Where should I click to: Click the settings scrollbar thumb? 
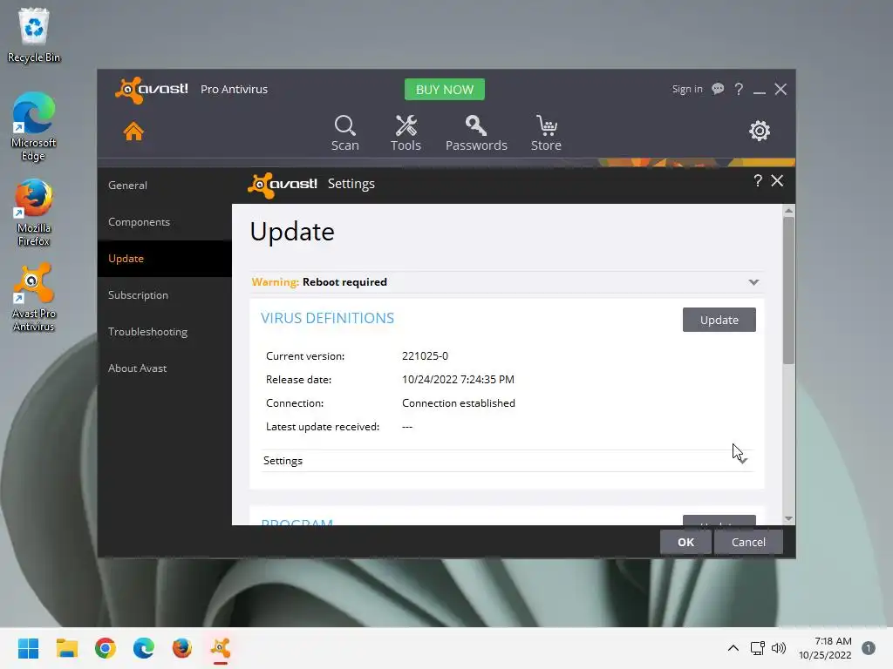click(x=788, y=290)
